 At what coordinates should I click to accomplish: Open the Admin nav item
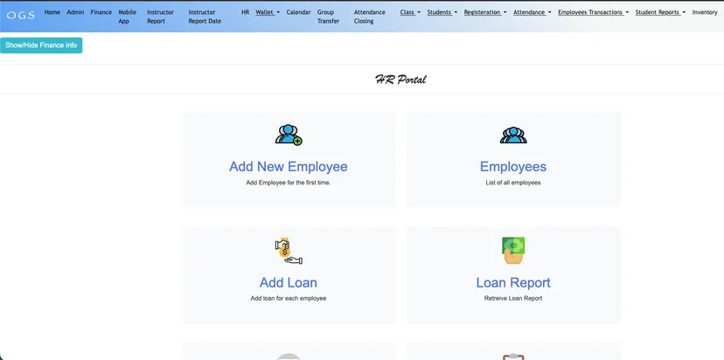tap(75, 12)
